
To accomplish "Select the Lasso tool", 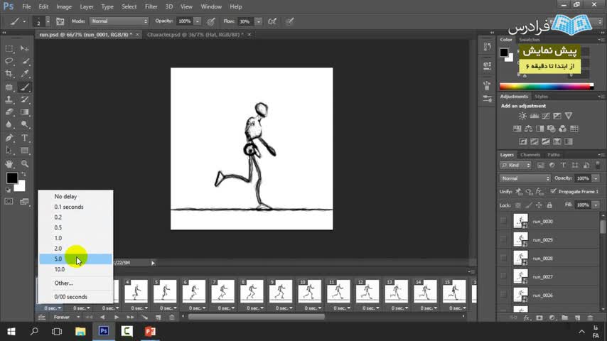I will (9, 61).
